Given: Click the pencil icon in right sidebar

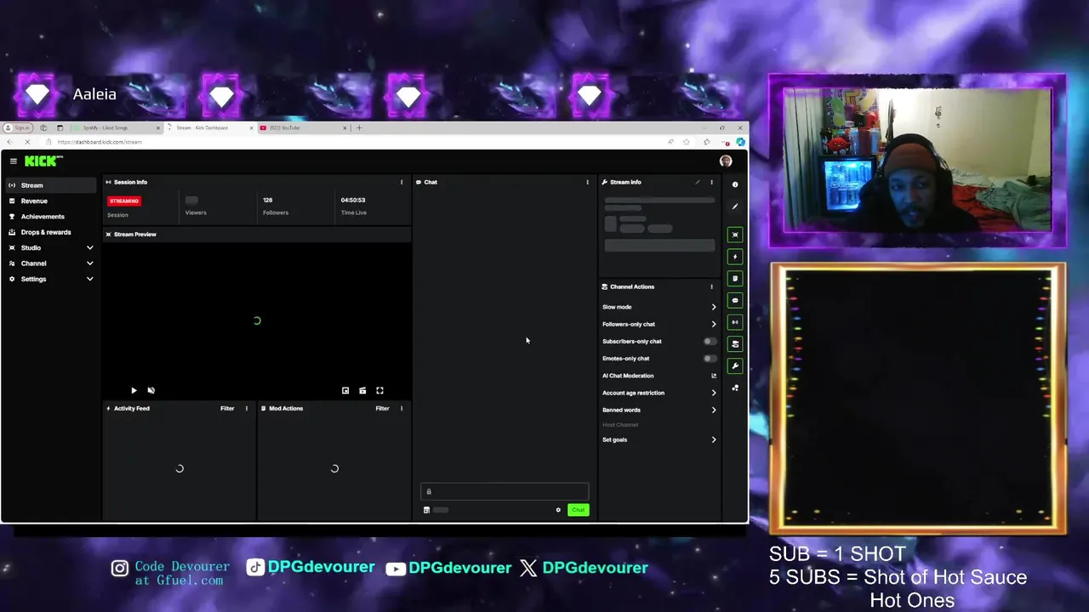Looking at the screenshot, I should (x=735, y=207).
